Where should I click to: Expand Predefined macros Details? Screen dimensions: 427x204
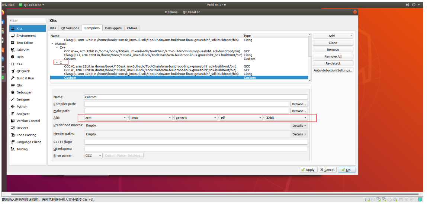click(x=299, y=126)
